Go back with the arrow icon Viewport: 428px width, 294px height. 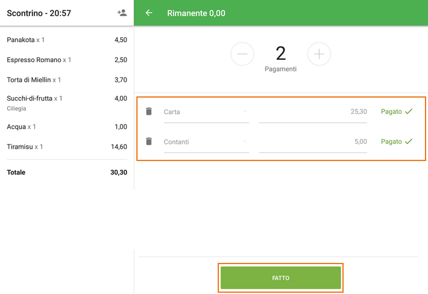pos(149,13)
